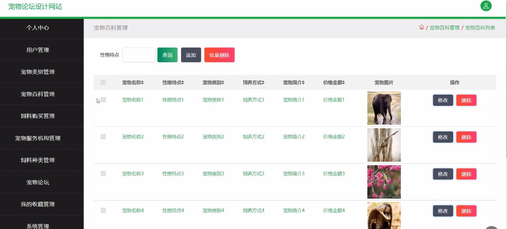Screen dimensions: 507x229
Task: Click the cell 性格特点2
Action: [x=173, y=137]
